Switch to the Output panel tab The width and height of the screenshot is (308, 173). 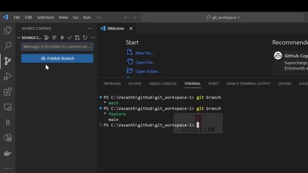[x=135, y=84]
